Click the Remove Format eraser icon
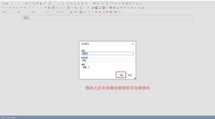Image resolution: width=215 pixels, height=119 pixels. 25,8
